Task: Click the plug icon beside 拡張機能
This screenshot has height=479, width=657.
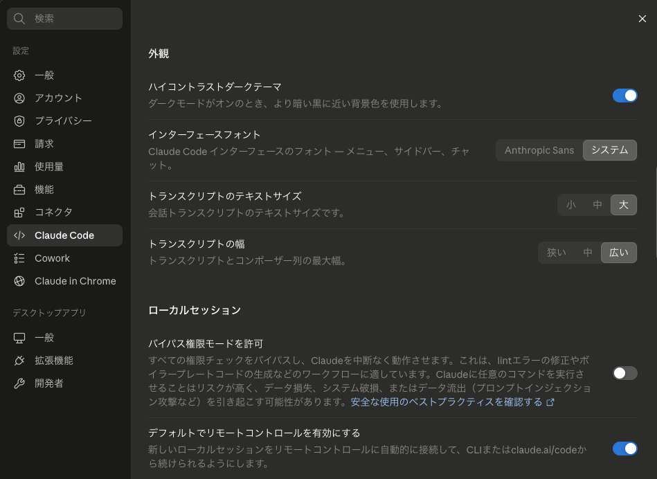Action: (x=19, y=361)
